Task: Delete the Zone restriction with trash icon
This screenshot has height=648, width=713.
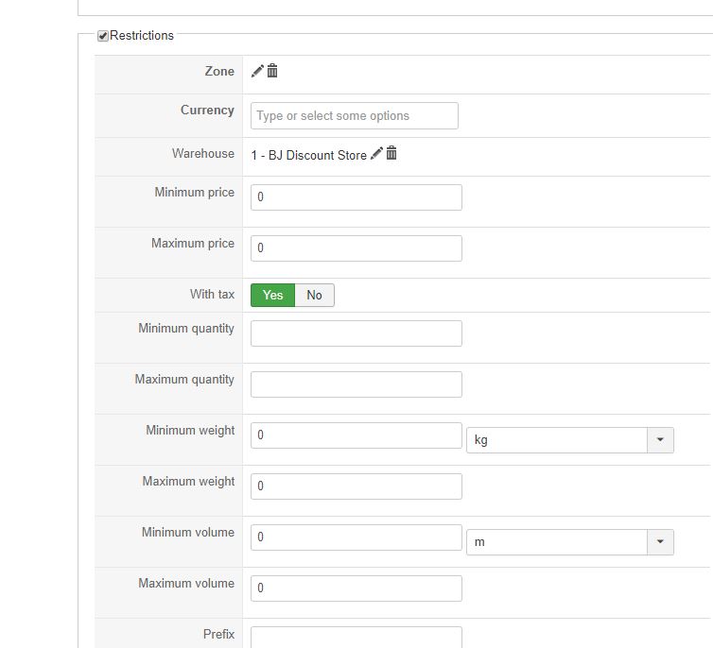Action: tap(272, 71)
